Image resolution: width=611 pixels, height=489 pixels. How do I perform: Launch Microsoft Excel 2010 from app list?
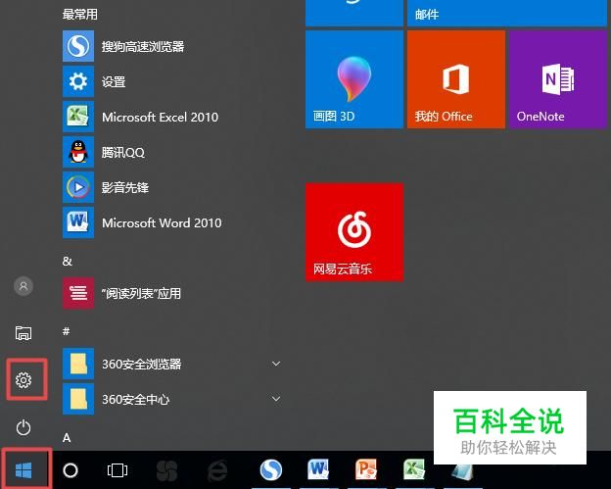pos(171,117)
